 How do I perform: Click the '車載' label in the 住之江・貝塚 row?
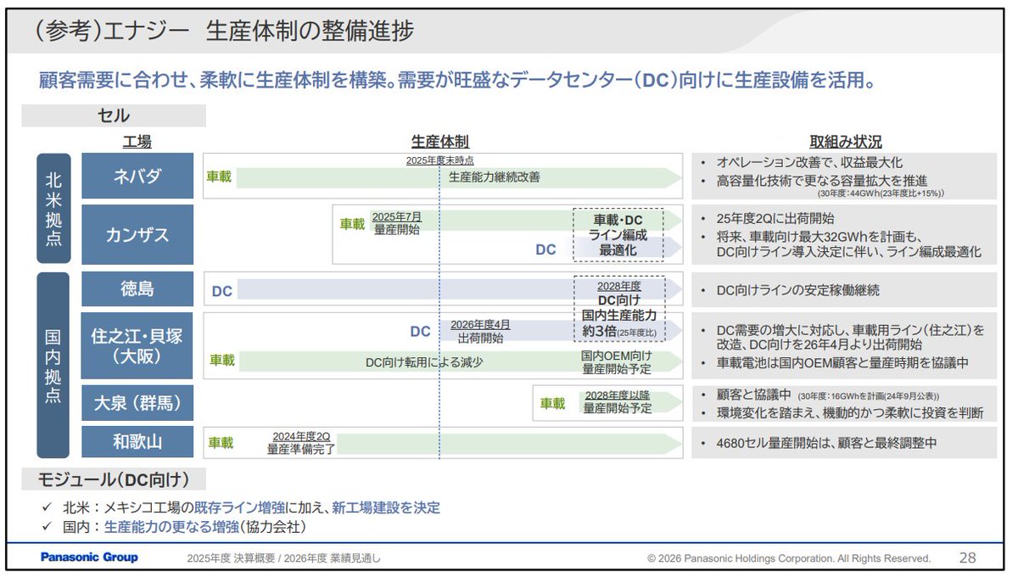click(222, 361)
